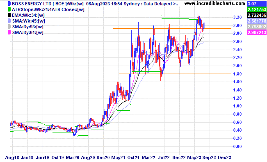Viewport: 267px width, 162px height.
Task: Click the 2.121753 ATR stop value box
Action: 257,9
